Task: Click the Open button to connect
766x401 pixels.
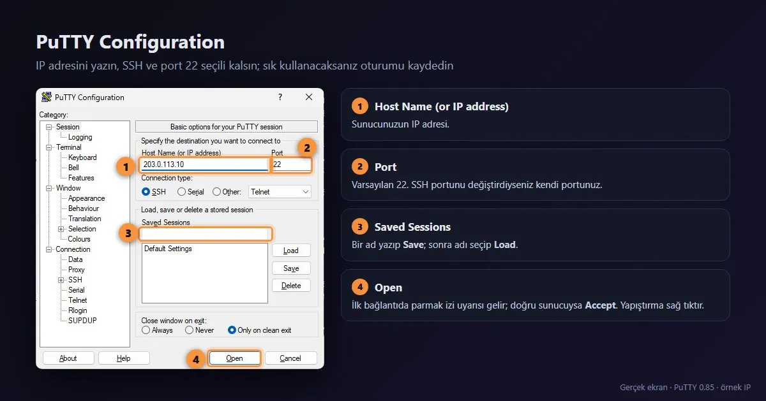Action: [235, 358]
